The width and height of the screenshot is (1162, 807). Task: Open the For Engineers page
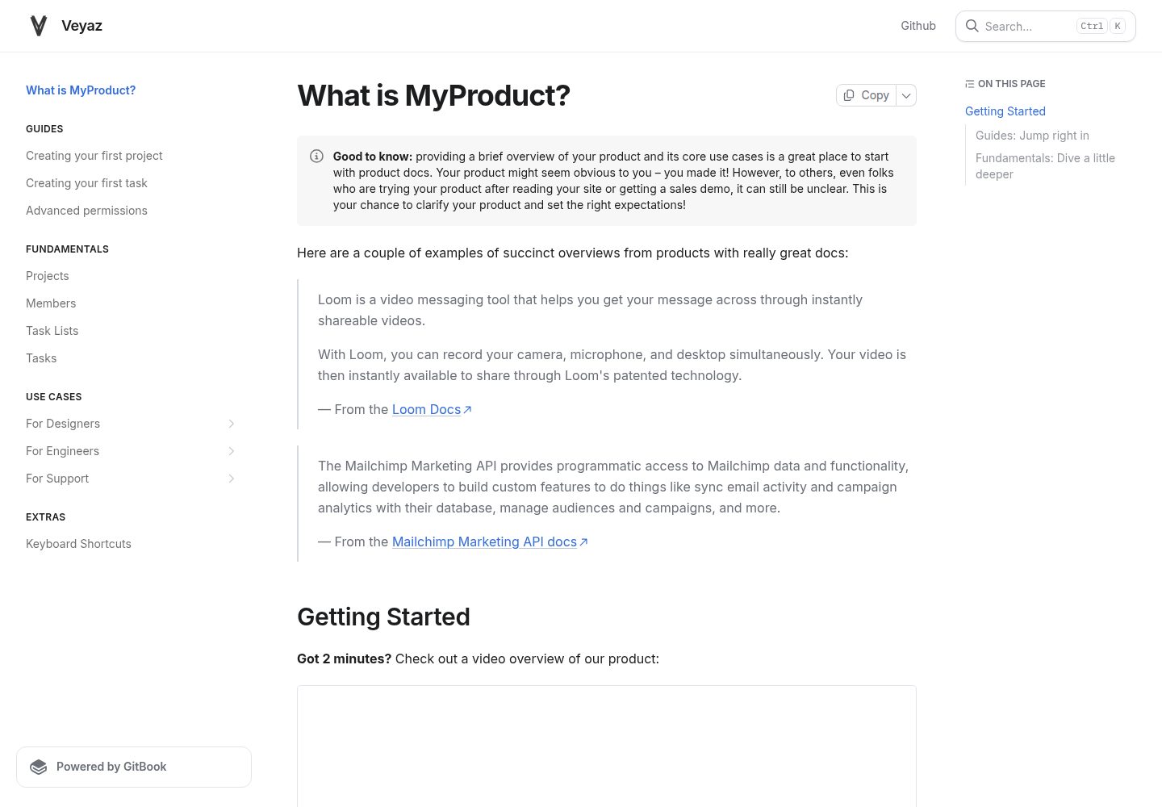pos(62,451)
